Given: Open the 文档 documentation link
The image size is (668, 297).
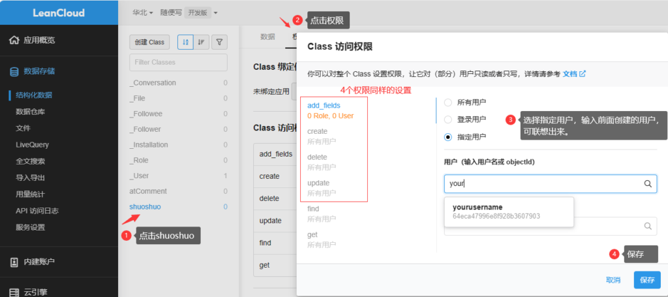Looking at the screenshot, I should click(573, 74).
